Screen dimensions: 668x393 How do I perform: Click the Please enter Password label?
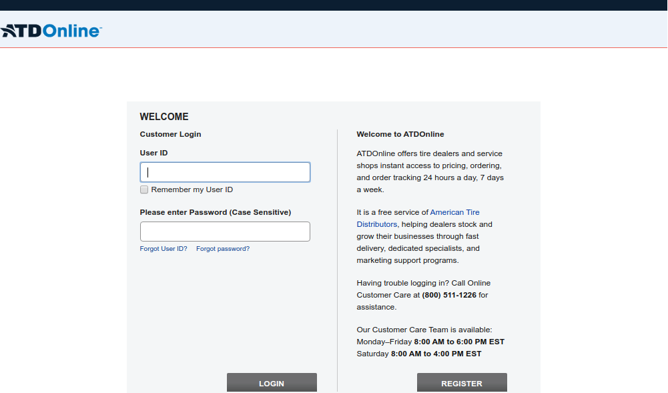click(215, 212)
